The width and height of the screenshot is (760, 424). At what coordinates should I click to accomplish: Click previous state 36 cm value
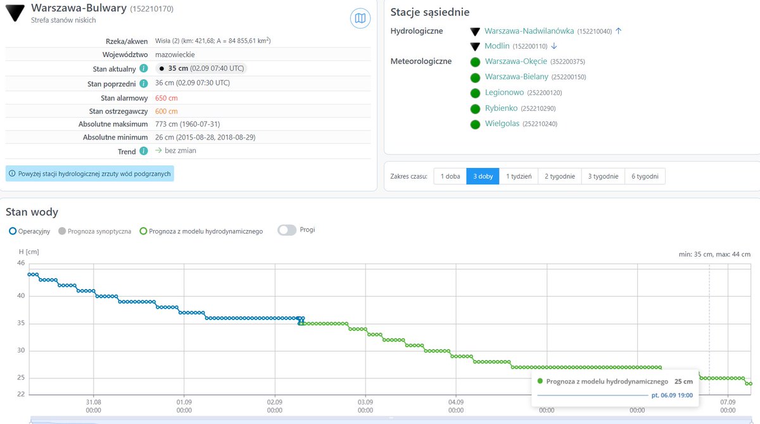pos(193,83)
